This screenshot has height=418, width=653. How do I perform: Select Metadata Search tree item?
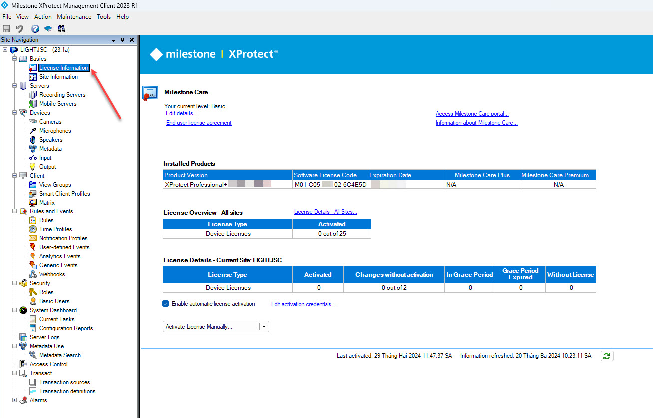tap(60, 355)
